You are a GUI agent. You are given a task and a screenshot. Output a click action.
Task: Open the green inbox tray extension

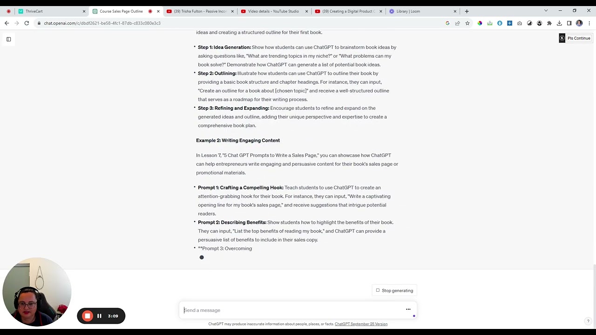pyautogui.click(x=489, y=23)
